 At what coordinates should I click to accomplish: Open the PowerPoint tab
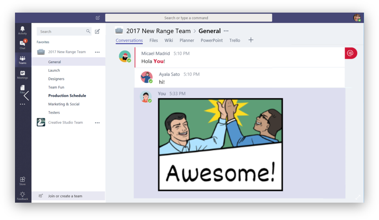[212, 41]
